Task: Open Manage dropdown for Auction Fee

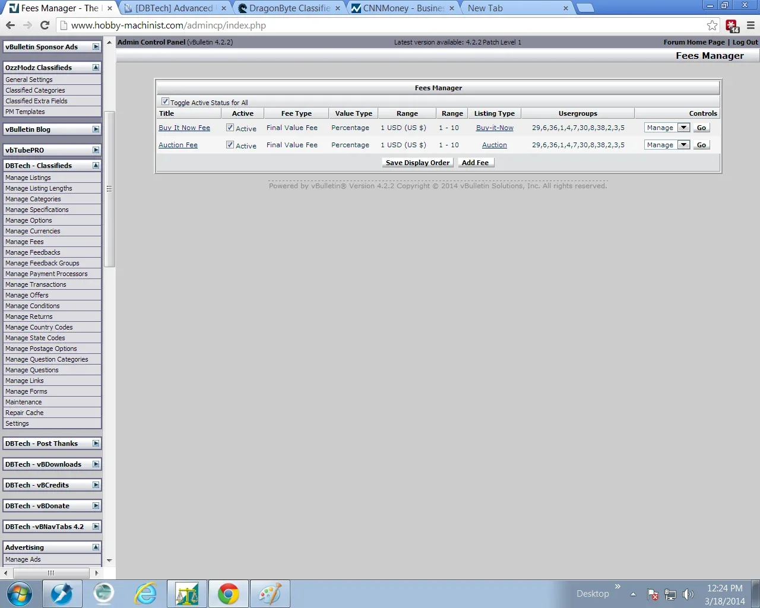Action: (x=667, y=145)
